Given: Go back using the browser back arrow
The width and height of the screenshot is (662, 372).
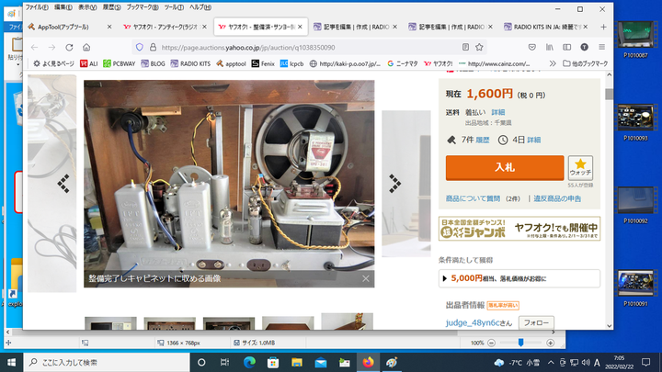Looking at the screenshot, I should [34, 46].
